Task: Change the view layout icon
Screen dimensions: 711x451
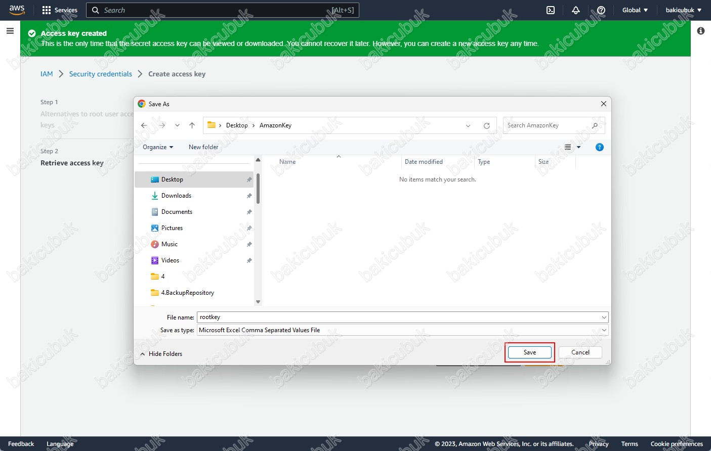Action: 568,147
